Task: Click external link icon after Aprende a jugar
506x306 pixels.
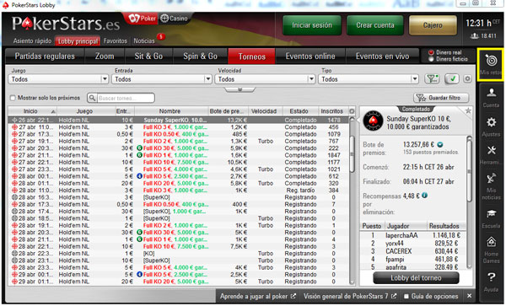Action: coord(293,296)
